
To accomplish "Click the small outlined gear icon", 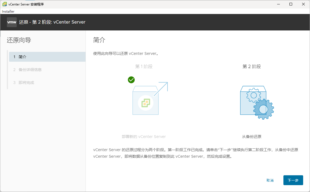I will [x=254, y=95].
